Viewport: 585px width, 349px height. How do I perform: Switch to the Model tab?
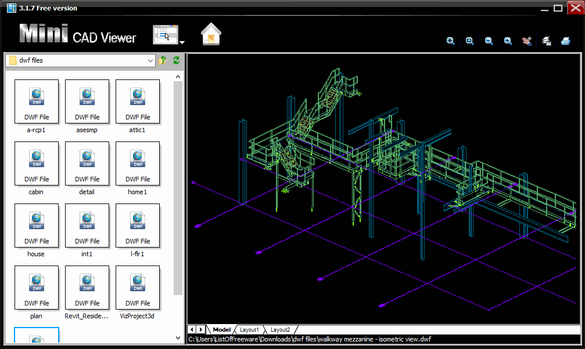pos(221,330)
